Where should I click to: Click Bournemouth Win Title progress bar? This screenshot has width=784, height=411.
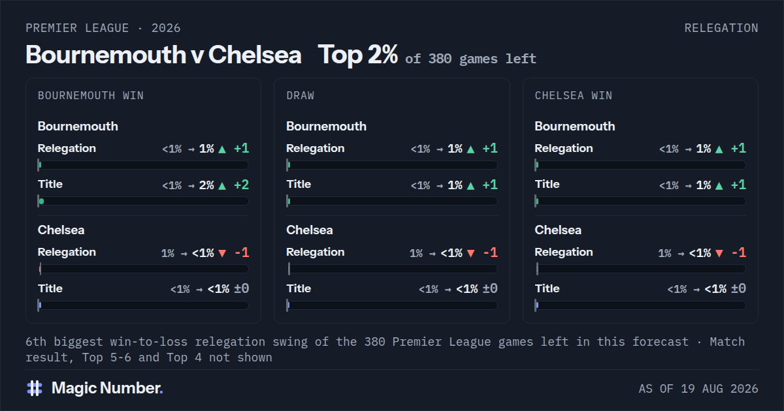tap(143, 202)
